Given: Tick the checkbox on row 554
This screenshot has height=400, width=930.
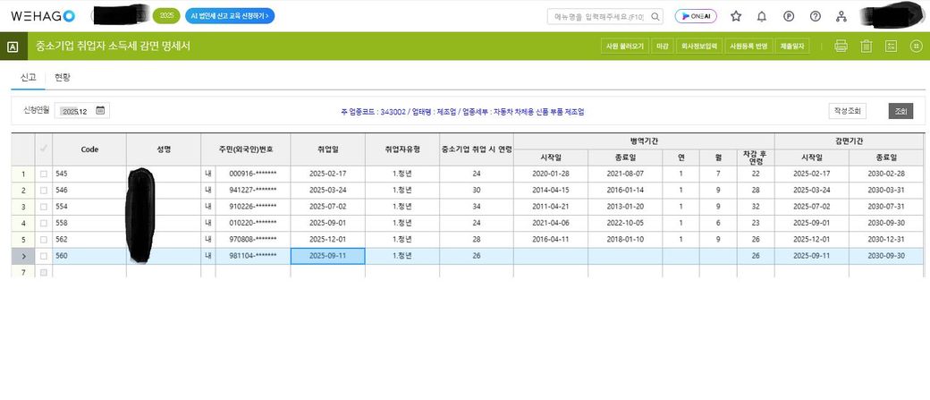Looking at the screenshot, I should [x=44, y=207].
